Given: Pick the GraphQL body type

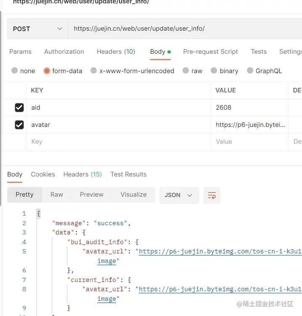Looking at the screenshot, I should (x=250, y=71).
